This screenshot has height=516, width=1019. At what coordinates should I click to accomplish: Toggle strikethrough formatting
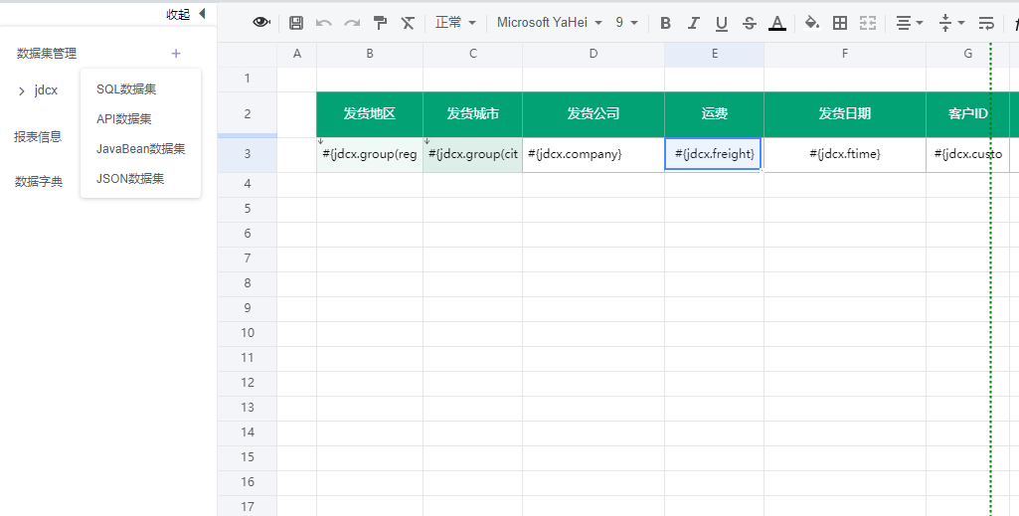click(x=750, y=24)
